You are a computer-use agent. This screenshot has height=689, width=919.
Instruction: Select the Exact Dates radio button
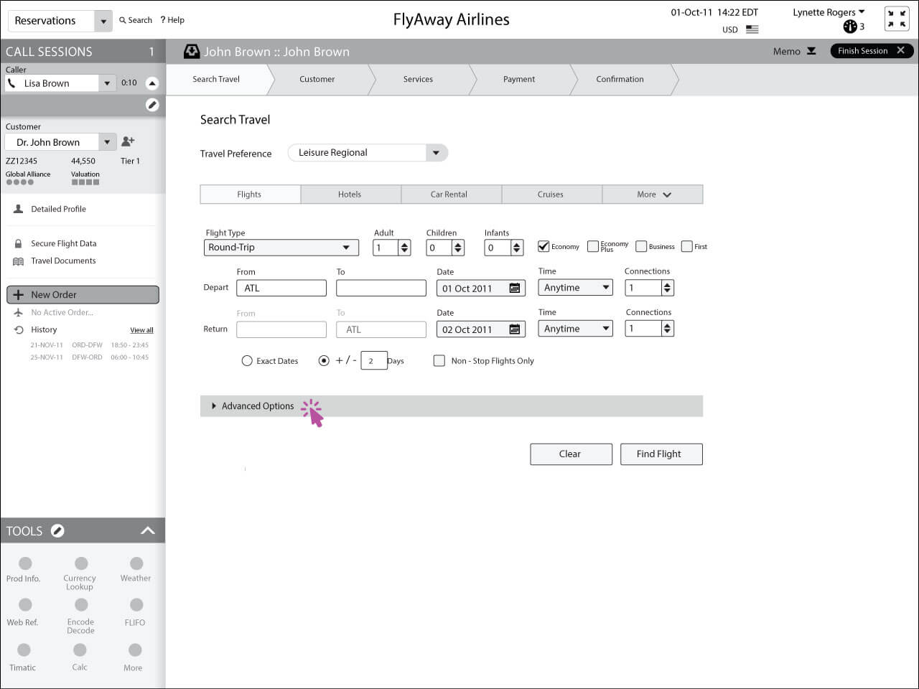click(247, 361)
